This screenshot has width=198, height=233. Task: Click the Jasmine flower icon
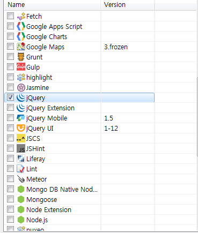21,87
